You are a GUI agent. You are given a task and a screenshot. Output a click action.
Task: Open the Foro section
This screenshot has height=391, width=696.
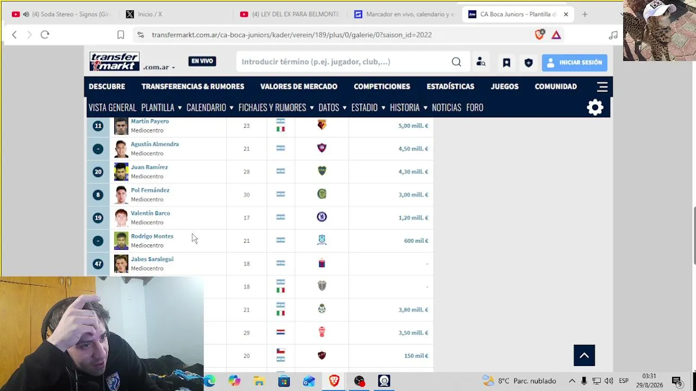click(x=475, y=108)
